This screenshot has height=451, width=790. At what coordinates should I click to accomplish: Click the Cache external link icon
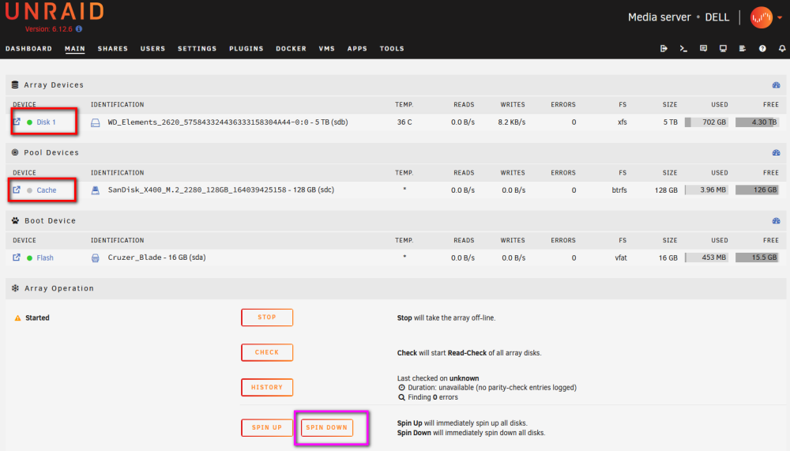coord(17,190)
